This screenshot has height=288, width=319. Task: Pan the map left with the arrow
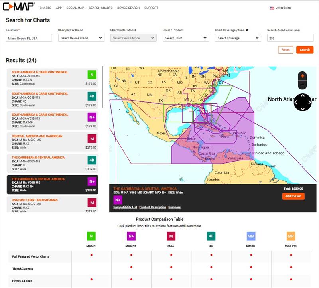click(296, 103)
